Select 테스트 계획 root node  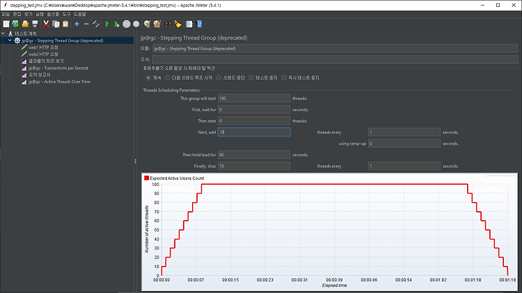point(26,33)
